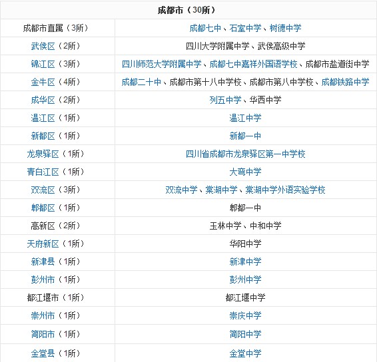377x362 pixels.
Task: Click the 金牛区 district link
Action: pyautogui.click(x=43, y=82)
